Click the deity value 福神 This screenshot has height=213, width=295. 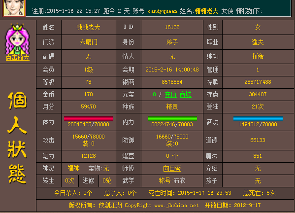coord(74,168)
